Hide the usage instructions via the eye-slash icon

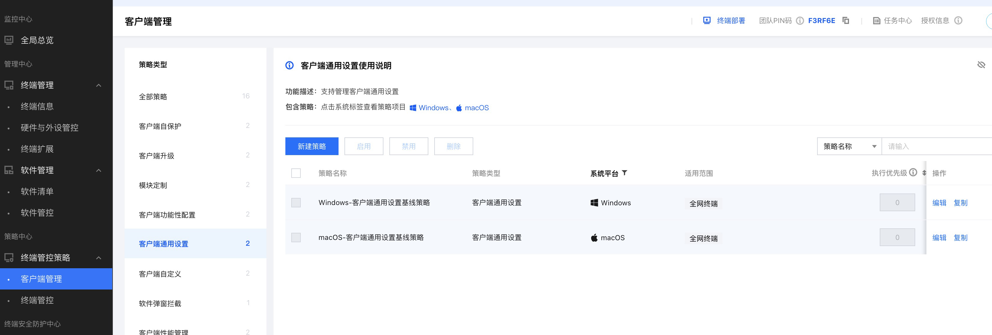[x=981, y=65]
